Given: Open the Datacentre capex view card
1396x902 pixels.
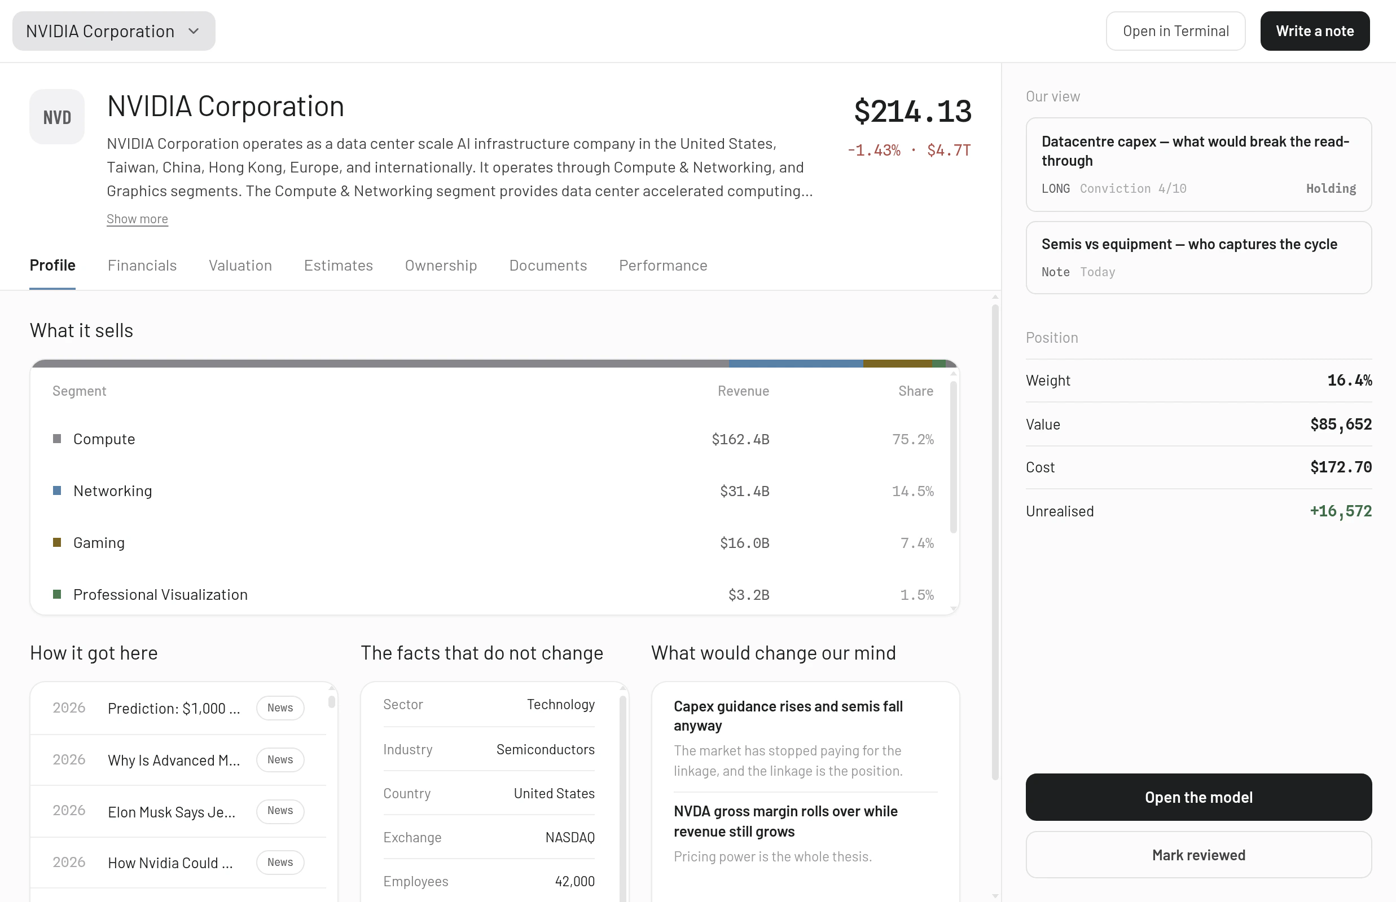Looking at the screenshot, I should tap(1199, 165).
